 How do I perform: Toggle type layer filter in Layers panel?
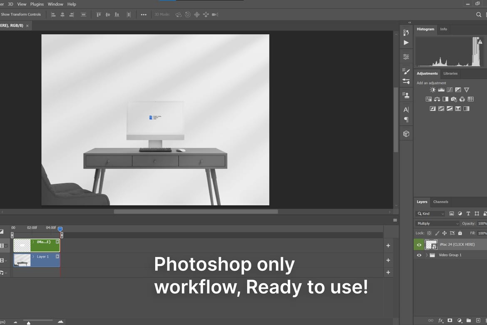tap(468, 214)
